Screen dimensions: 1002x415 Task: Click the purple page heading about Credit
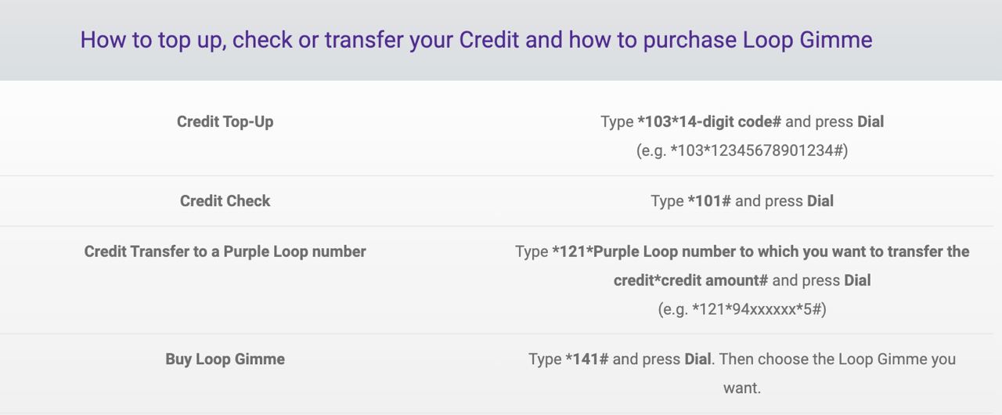point(476,40)
